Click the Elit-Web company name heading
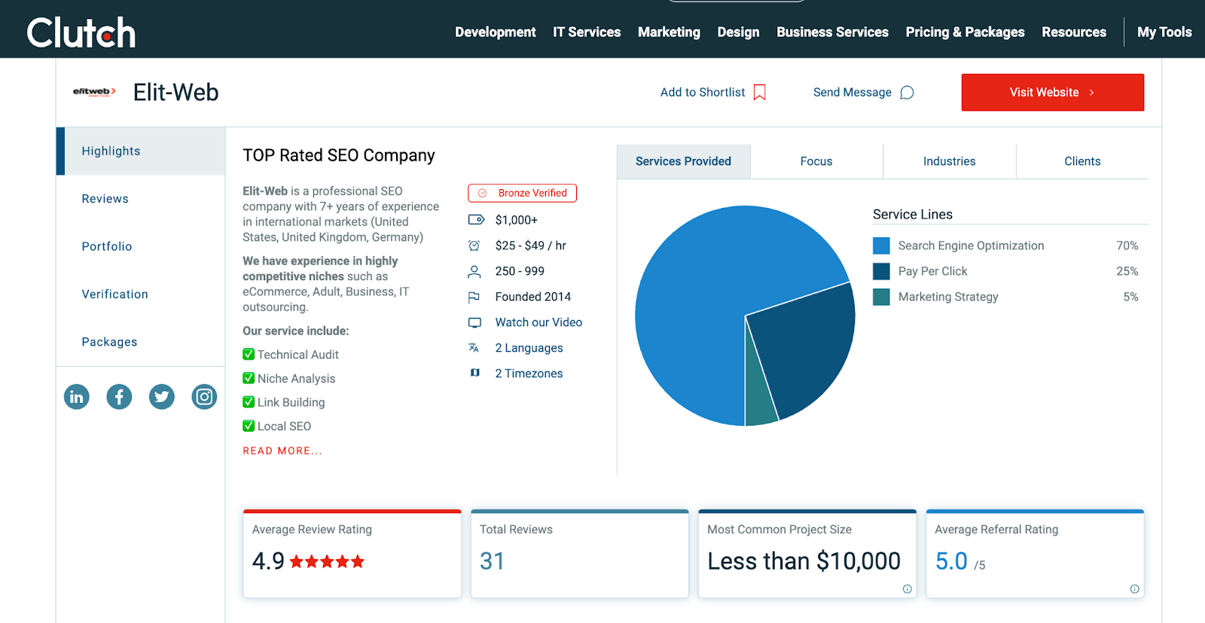Screen dimensions: 1205x623 tap(175, 92)
